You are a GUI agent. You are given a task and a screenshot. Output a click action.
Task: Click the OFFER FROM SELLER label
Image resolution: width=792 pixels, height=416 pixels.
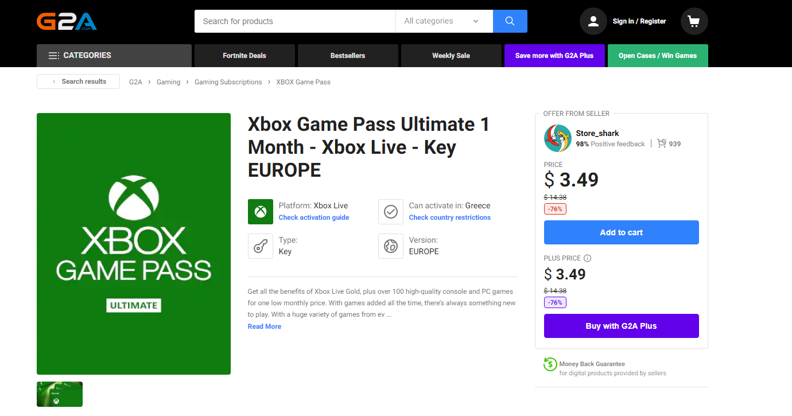576,114
